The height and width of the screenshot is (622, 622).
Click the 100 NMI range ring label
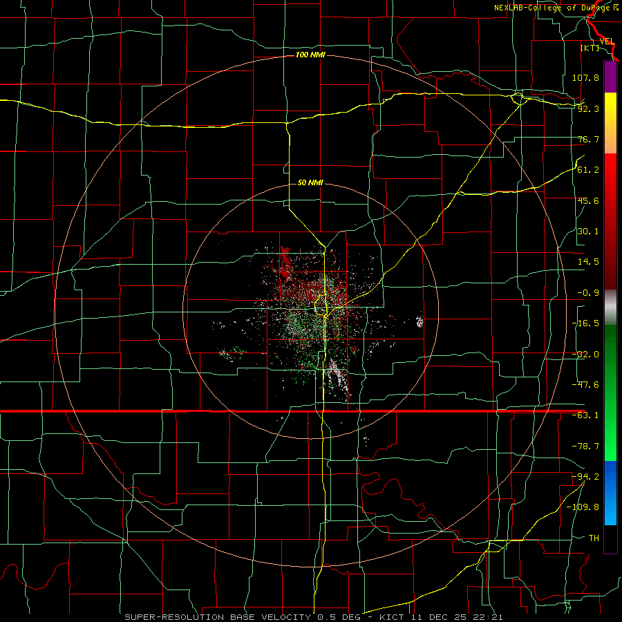point(310,55)
